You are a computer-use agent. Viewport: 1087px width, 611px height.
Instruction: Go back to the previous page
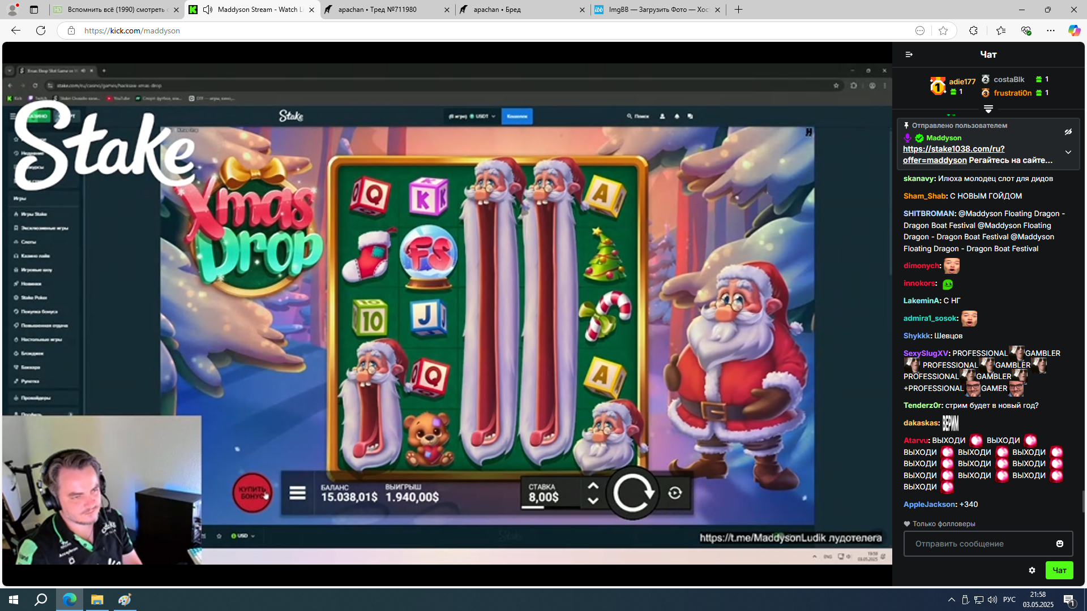(16, 31)
